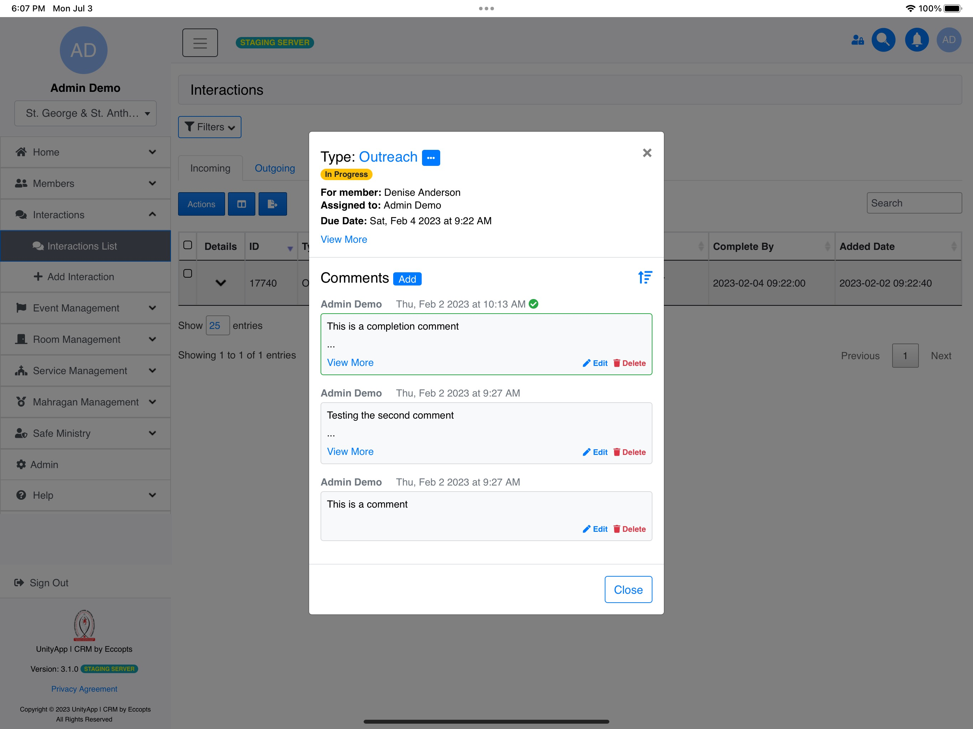
Task: Delete the completion comment
Action: (x=629, y=363)
